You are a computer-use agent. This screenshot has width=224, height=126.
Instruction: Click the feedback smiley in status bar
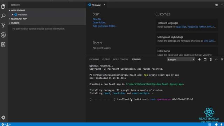[x=216, y=125]
